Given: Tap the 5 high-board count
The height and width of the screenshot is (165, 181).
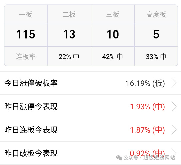Looking at the screenshot, I should coord(156,34).
